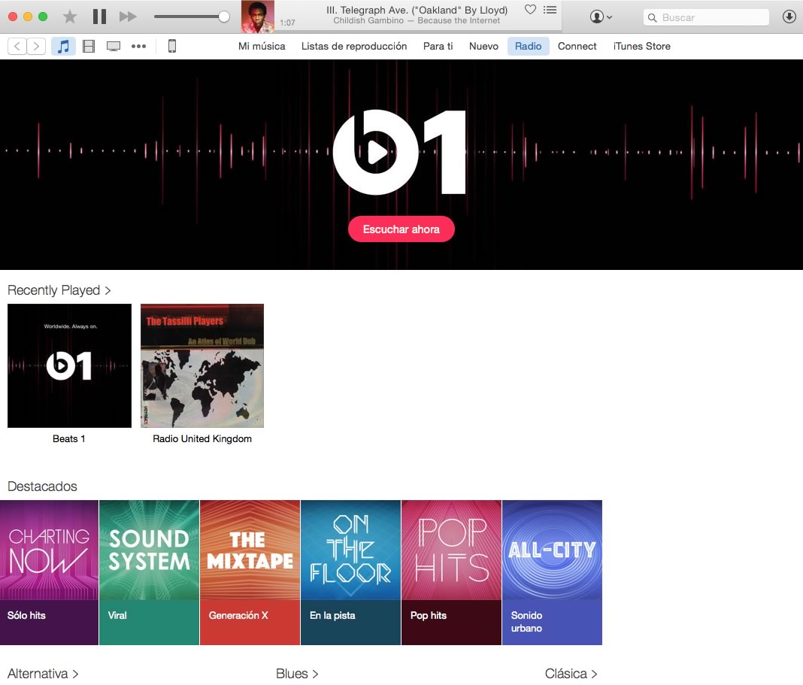803x685 pixels.
Task: Go forward with the right arrow
Action: pyautogui.click(x=36, y=46)
